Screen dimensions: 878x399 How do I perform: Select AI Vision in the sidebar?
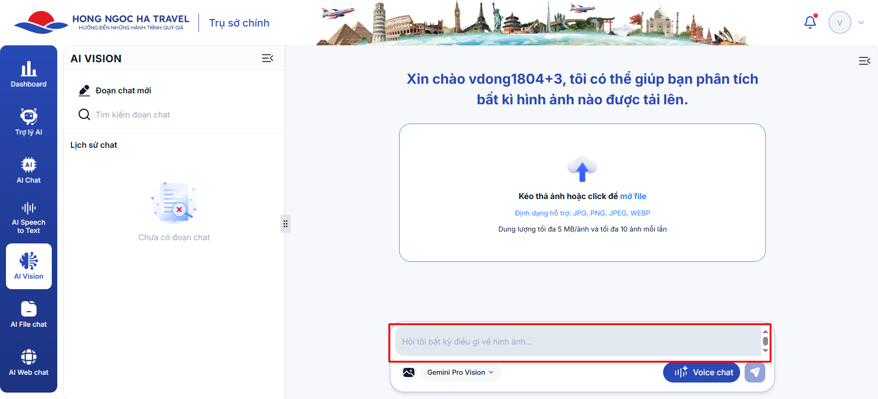[x=28, y=266]
